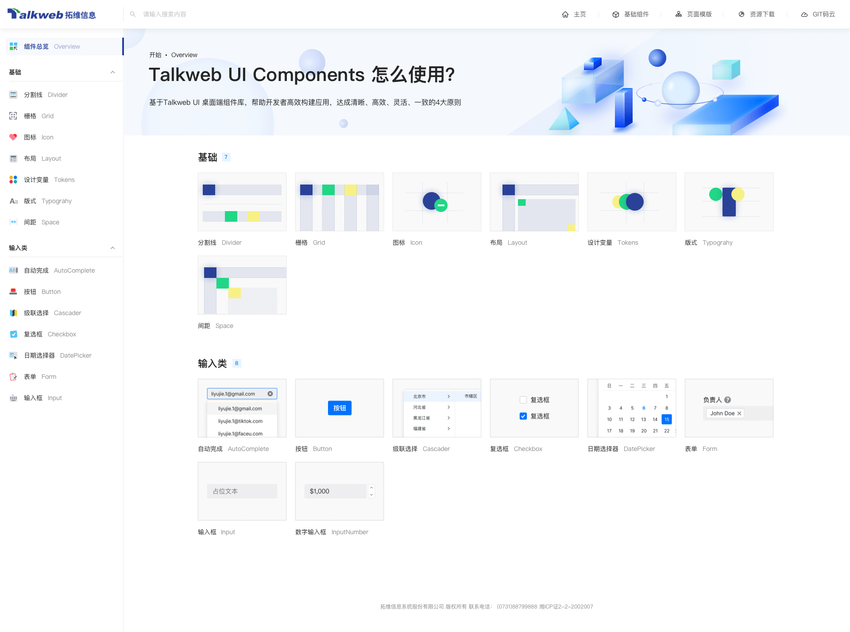Uncheck the checked blue 复选框 checkbox

523,416
